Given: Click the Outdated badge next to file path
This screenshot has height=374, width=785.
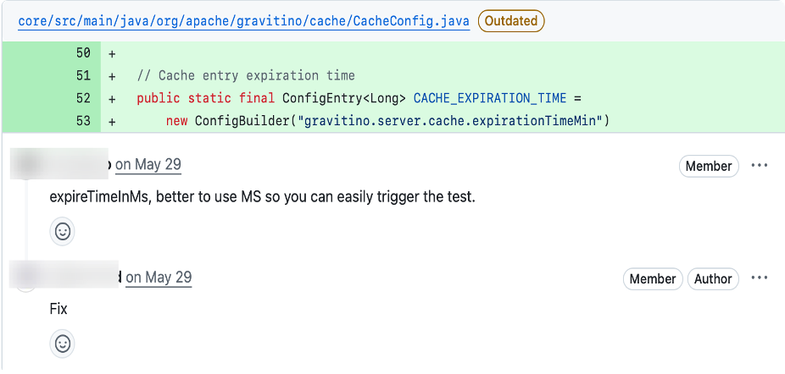Looking at the screenshot, I should pyautogui.click(x=511, y=21).
